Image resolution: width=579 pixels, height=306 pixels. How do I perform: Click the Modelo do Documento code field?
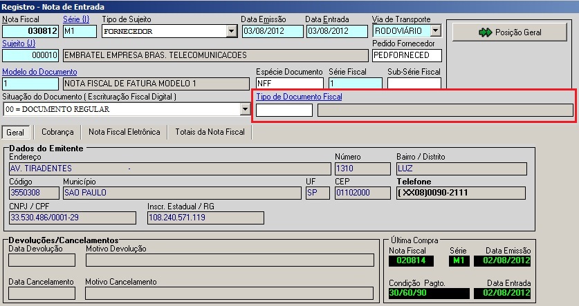pos(30,84)
